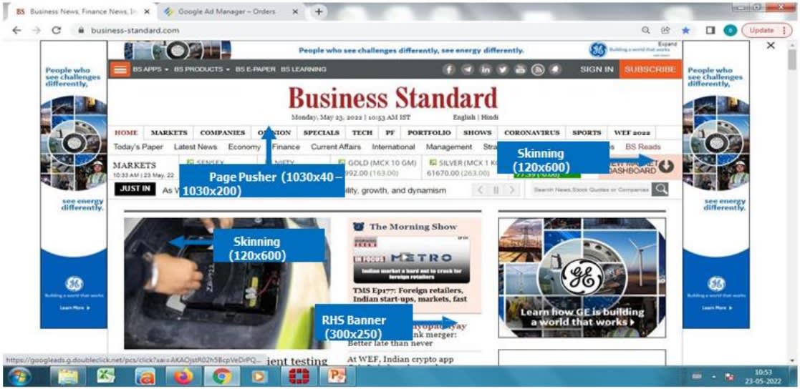Select the Business News browser tab
This screenshot has width=800, height=389.
tap(82, 11)
